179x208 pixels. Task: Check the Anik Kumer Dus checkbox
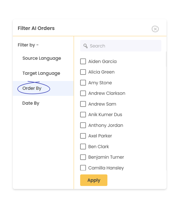click(x=83, y=115)
